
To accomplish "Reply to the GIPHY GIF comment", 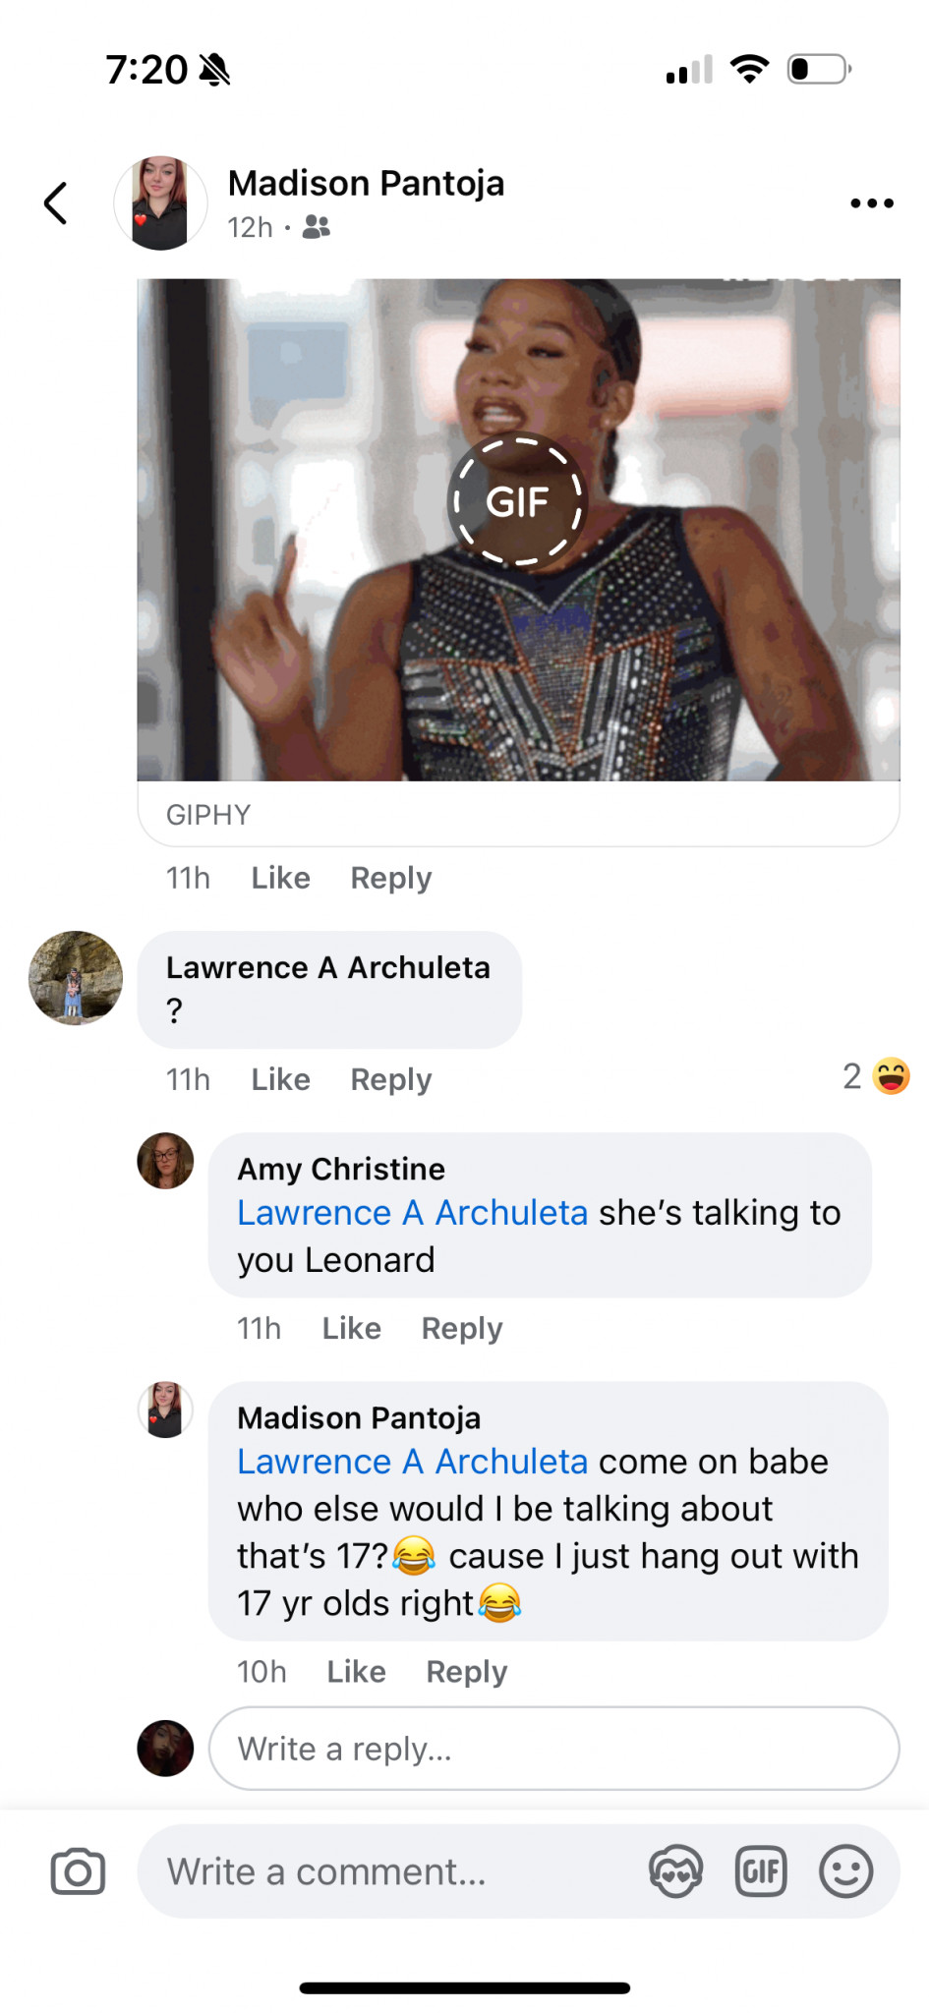I will [390, 878].
